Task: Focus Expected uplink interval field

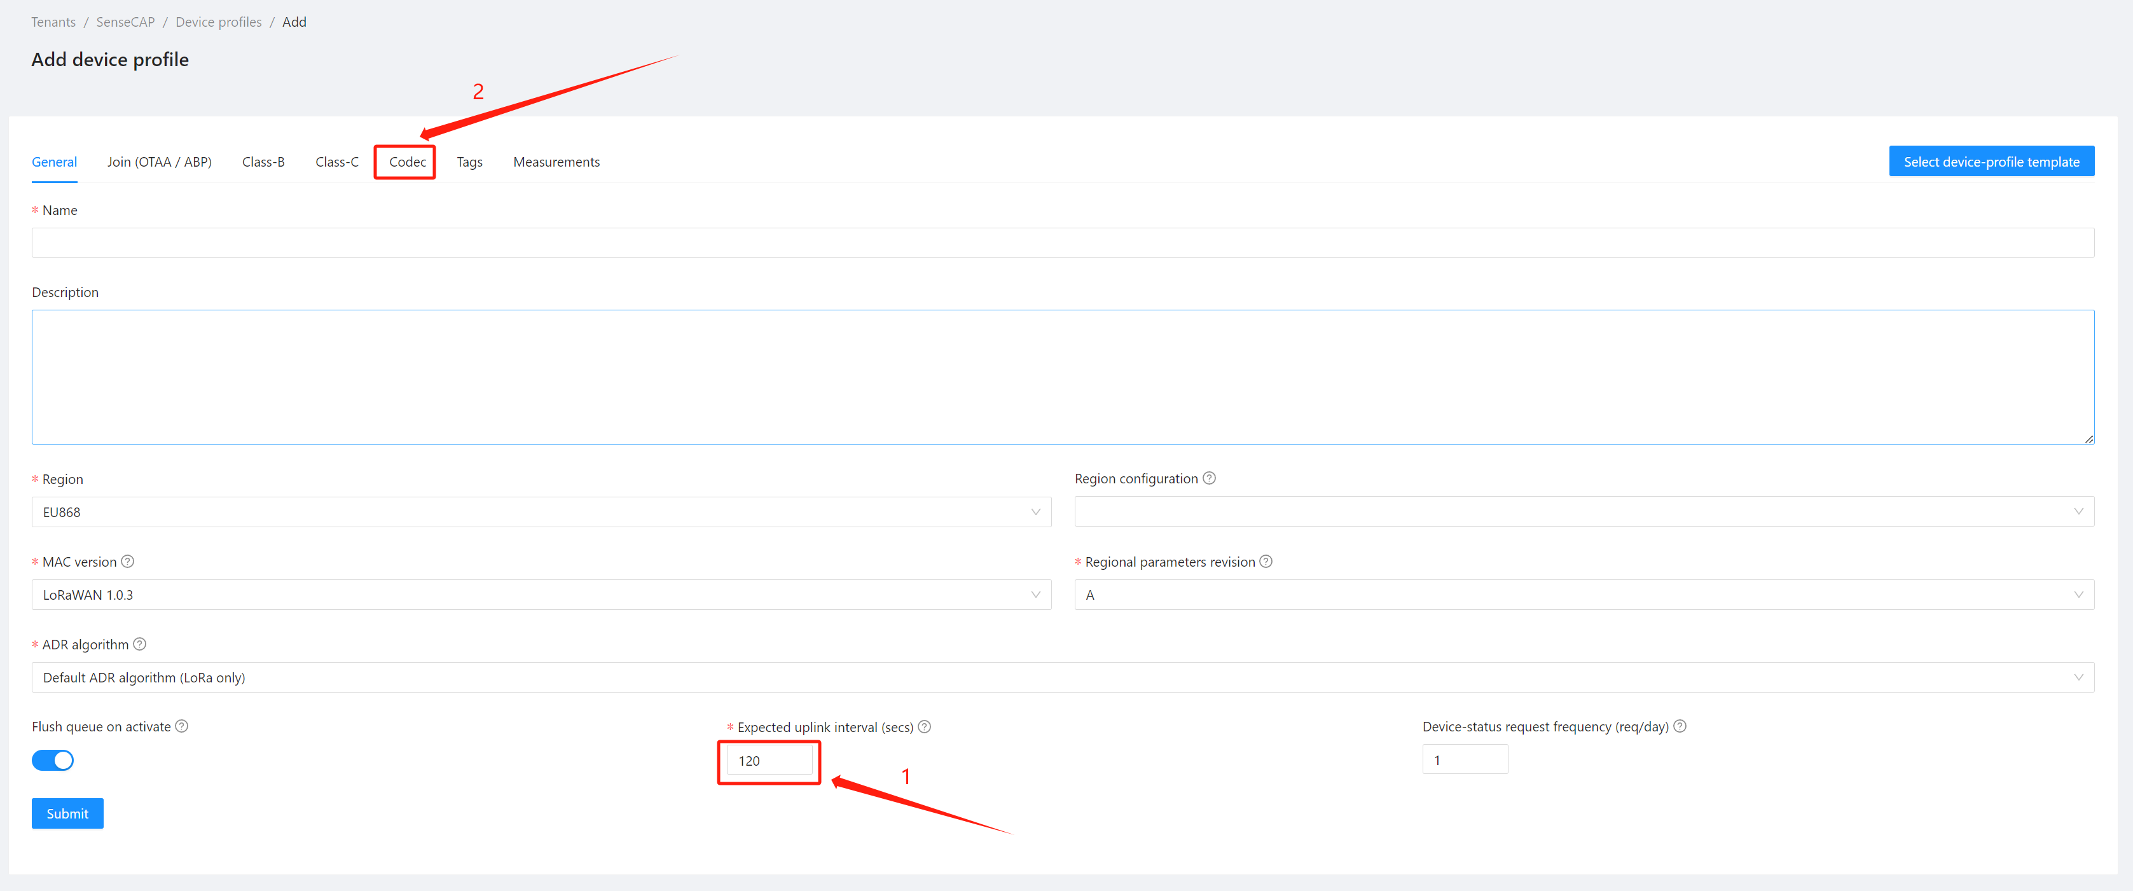Action: [x=770, y=760]
